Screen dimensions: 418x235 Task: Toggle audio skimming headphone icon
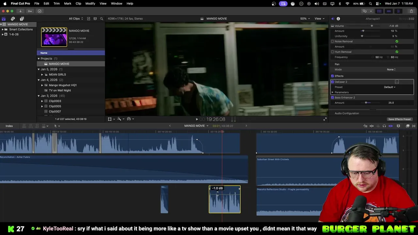click(x=384, y=126)
